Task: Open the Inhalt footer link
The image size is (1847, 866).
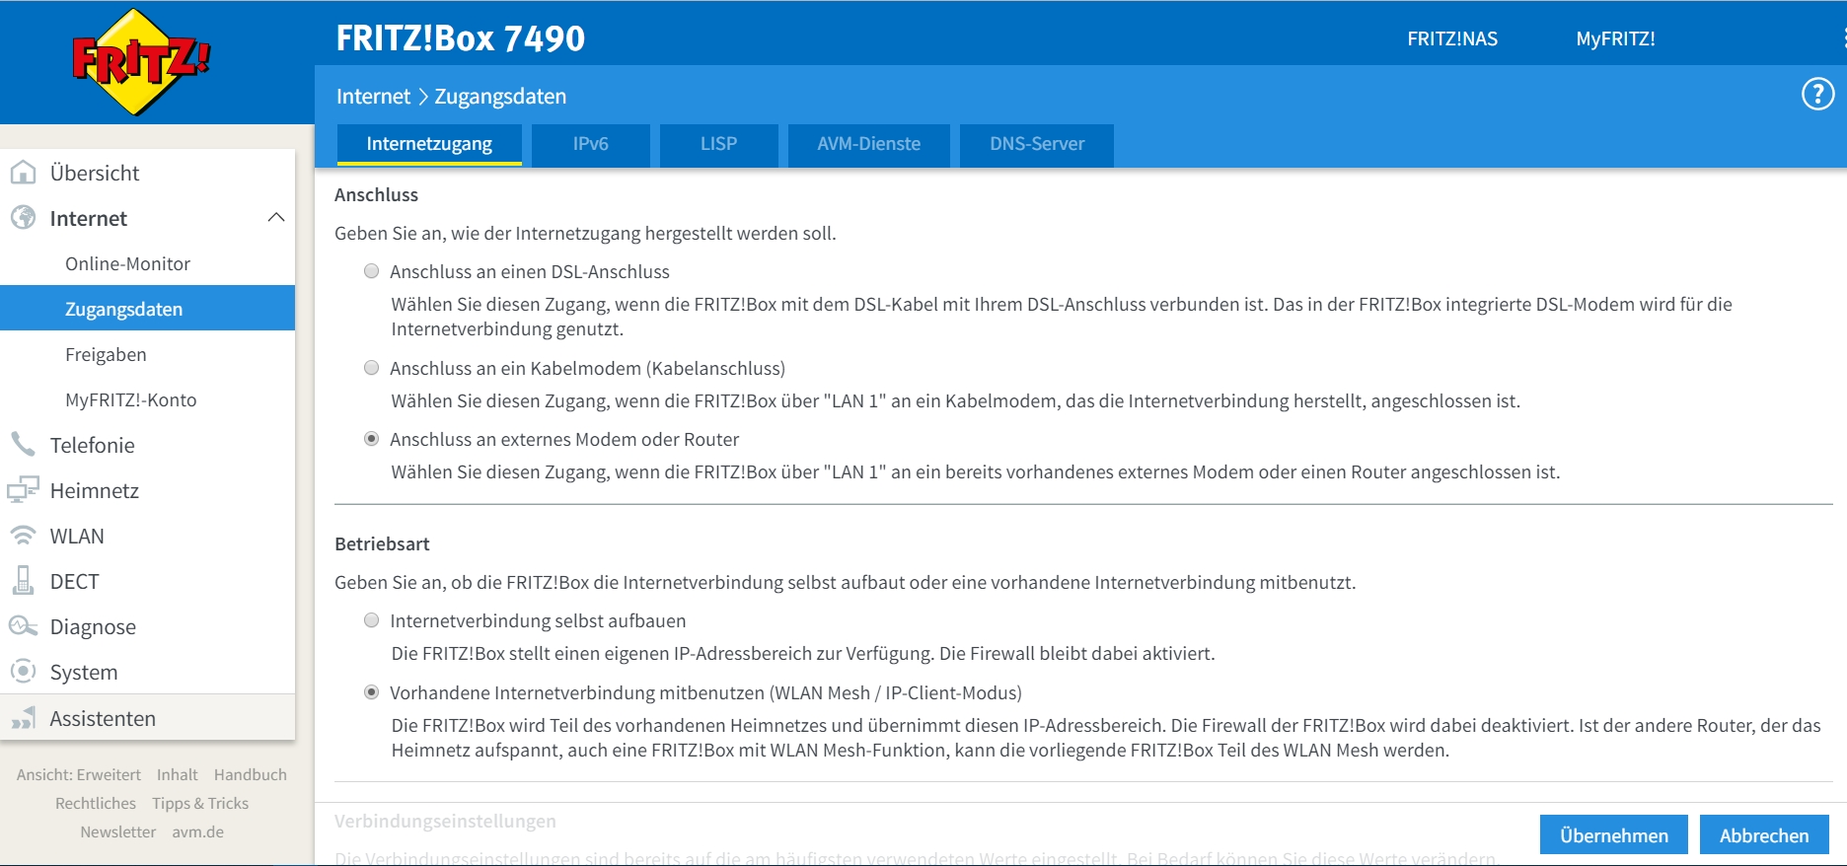Action: 178,775
